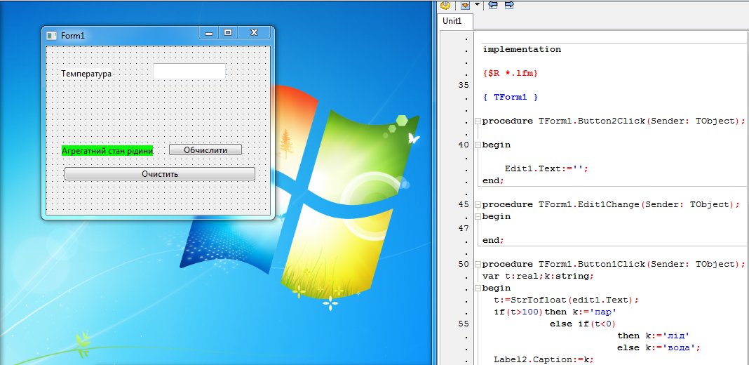Select the green Агрегатний стан рідини label
Viewport: 749px width, 365px height.
(x=107, y=151)
